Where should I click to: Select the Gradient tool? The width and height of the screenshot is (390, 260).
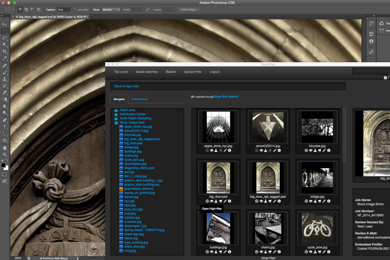(4, 99)
